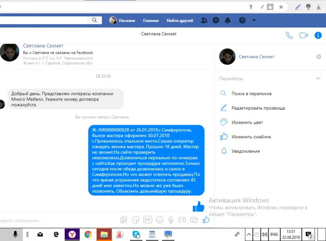Open Messenger icon in Facebook top bar

pos(216,20)
